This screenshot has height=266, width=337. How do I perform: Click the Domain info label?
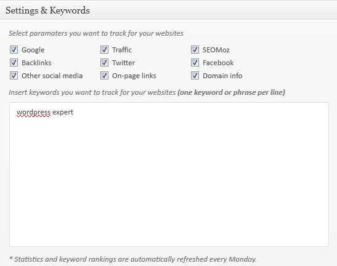click(222, 76)
